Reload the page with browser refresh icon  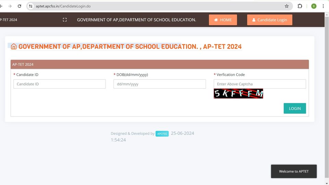point(20,6)
